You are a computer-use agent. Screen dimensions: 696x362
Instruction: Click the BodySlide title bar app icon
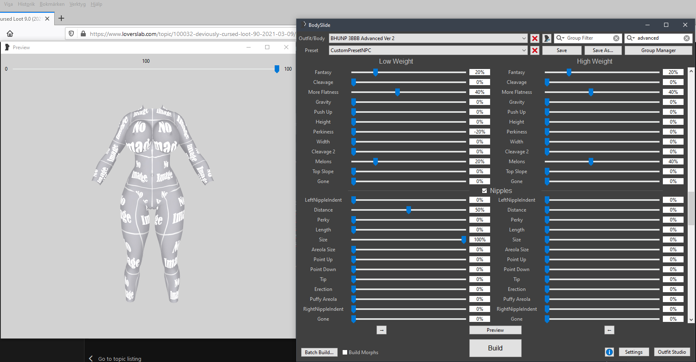point(304,25)
